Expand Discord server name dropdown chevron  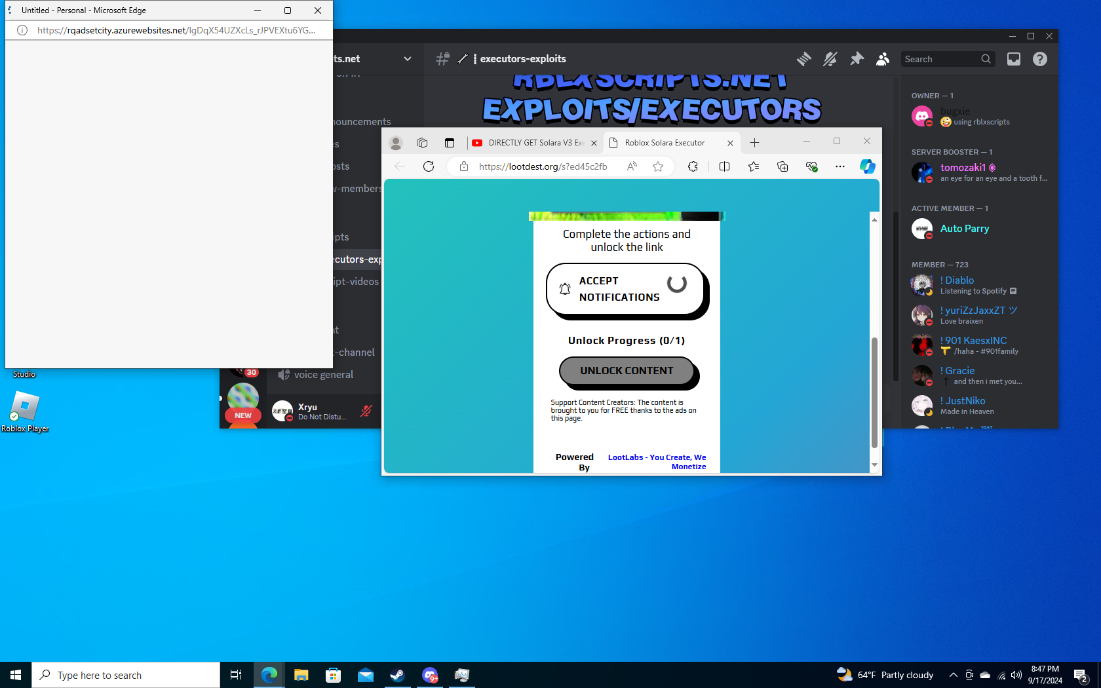408,59
